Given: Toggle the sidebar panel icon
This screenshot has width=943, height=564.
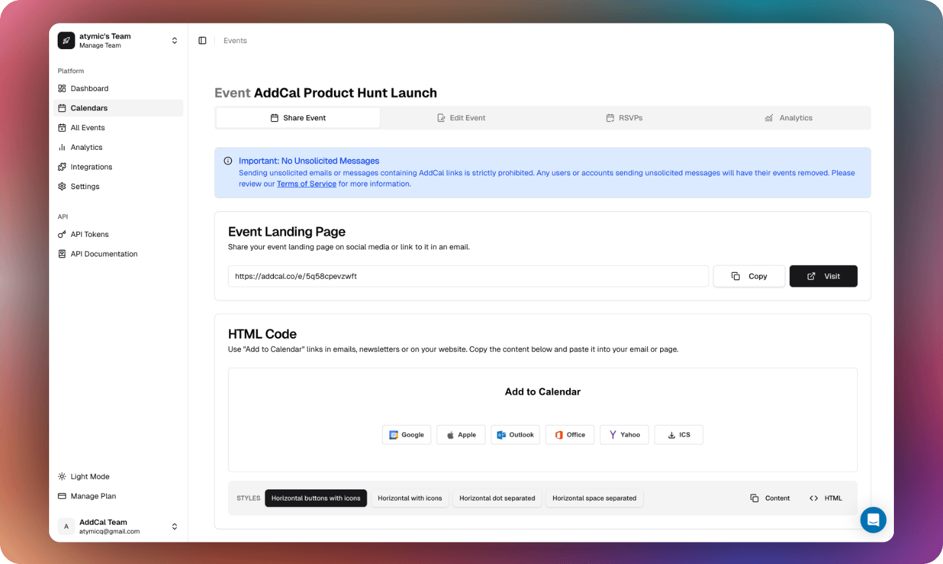Looking at the screenshot, I should tap(202, 41).
